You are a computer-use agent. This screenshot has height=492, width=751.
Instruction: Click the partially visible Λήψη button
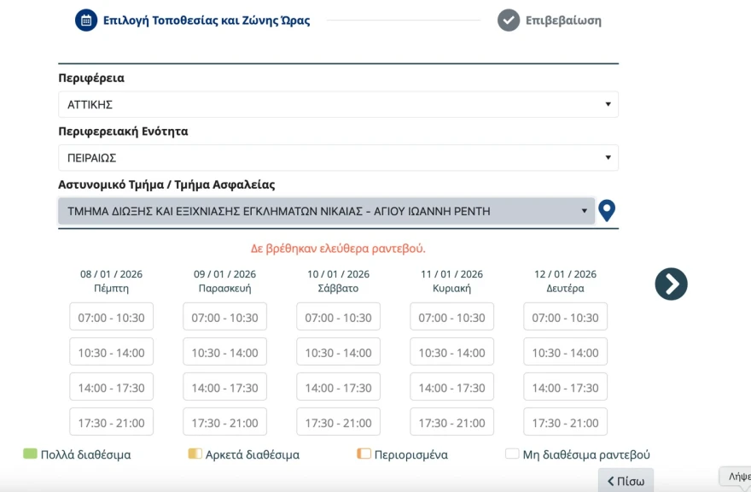point(735,477)
